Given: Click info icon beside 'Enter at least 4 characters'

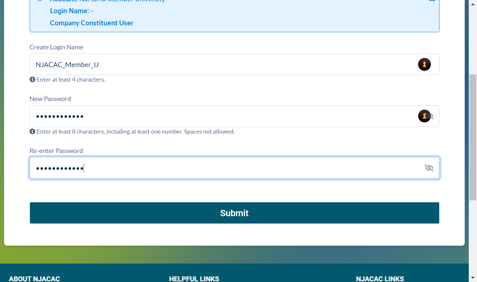Looking at the screenshot, I should (32, 79).
